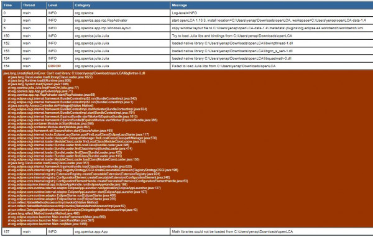Image resolution: width=373 pixels, height=237 pixels.
Task: Click stack line Module.doStart(Module.java)
Action: tap(51, 124)
